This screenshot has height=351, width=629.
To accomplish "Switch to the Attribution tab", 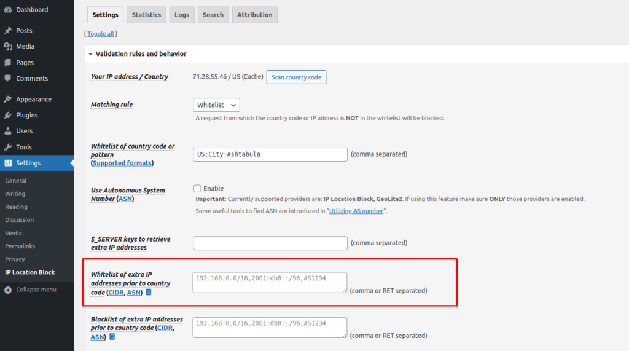I will (x=255, y=15).
